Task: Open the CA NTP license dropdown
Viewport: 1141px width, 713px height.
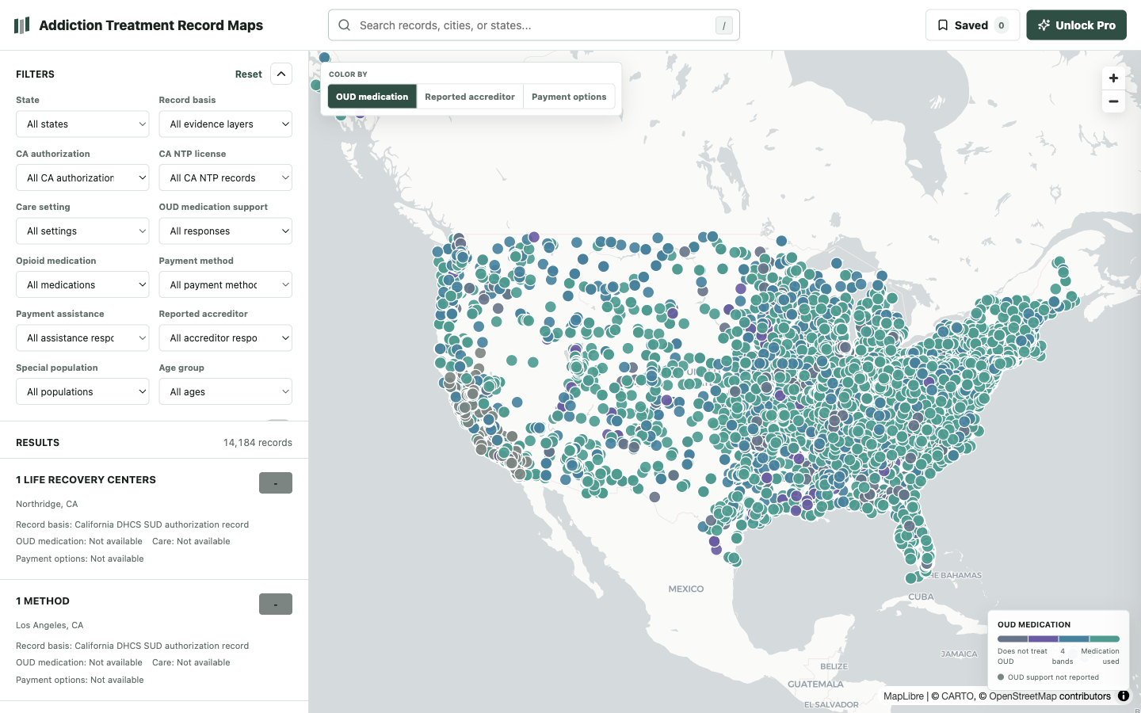Action: (225, 178)
